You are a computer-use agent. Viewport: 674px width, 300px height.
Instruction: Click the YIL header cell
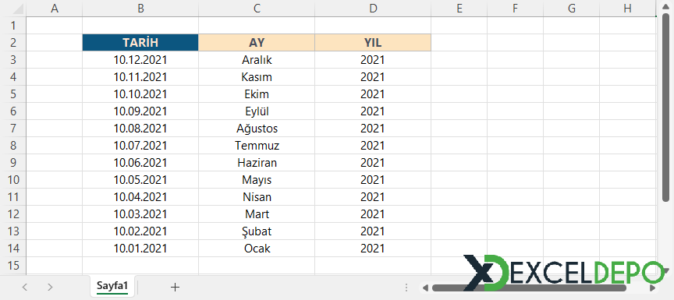(x=373, y=43)
